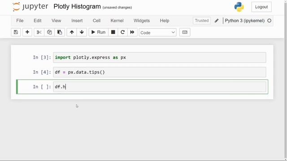Click the import plotly.express code cell
Screen dimensions: 287x161
point(160,58)
